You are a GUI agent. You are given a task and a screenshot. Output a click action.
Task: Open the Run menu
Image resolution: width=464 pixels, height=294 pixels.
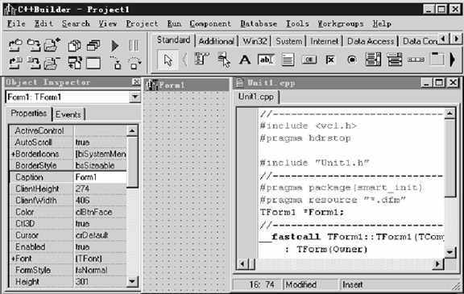pyautogui.click(x=174, y=23)
